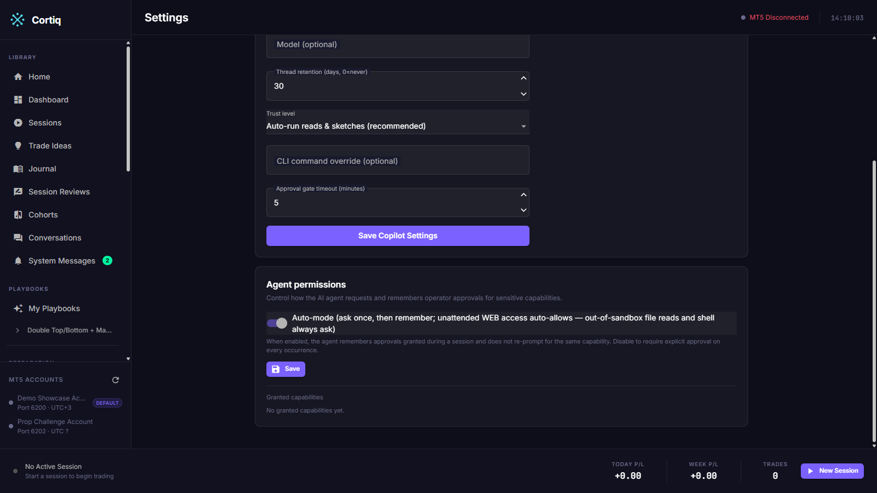Click the System Messages bell icon

click(x=18, y=261)
